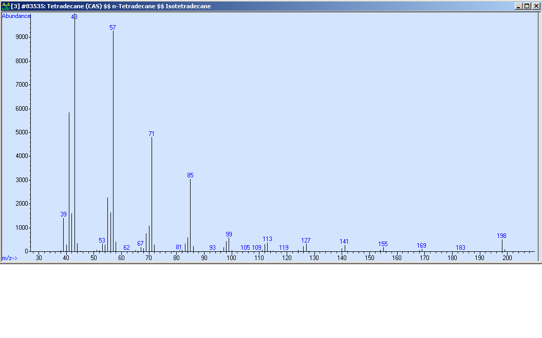Viewport: 542px width, 338px height.
Task: Select the molecular ion label 198
Action: tap(501, 236)
